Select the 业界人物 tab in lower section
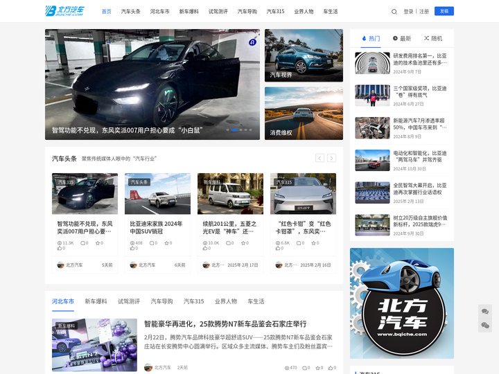This screenshot has width=499, height=374. point(226,301)
